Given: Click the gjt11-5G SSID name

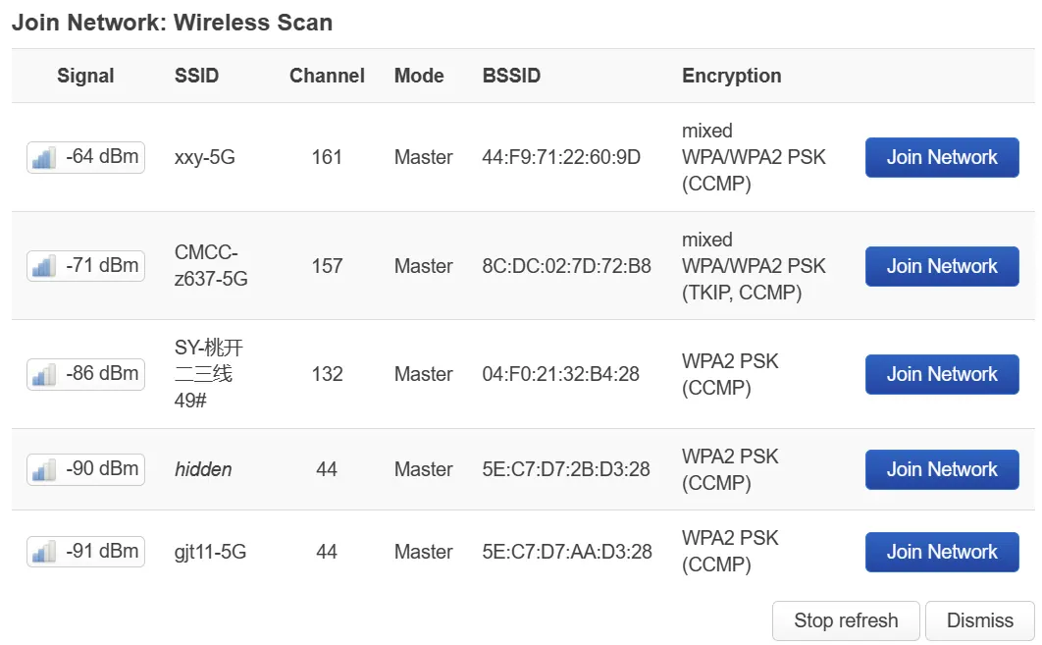Looking at the screenshot, I should (210, 552).
